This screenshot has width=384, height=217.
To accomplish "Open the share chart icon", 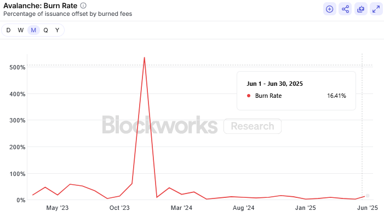I will point(345,9).
